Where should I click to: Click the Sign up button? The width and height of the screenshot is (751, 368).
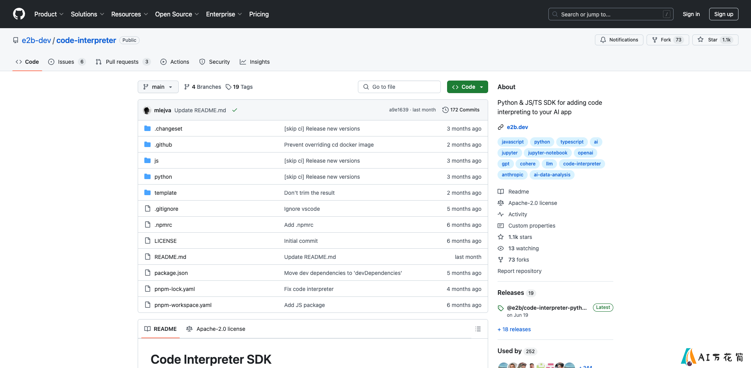pos(724,14)
